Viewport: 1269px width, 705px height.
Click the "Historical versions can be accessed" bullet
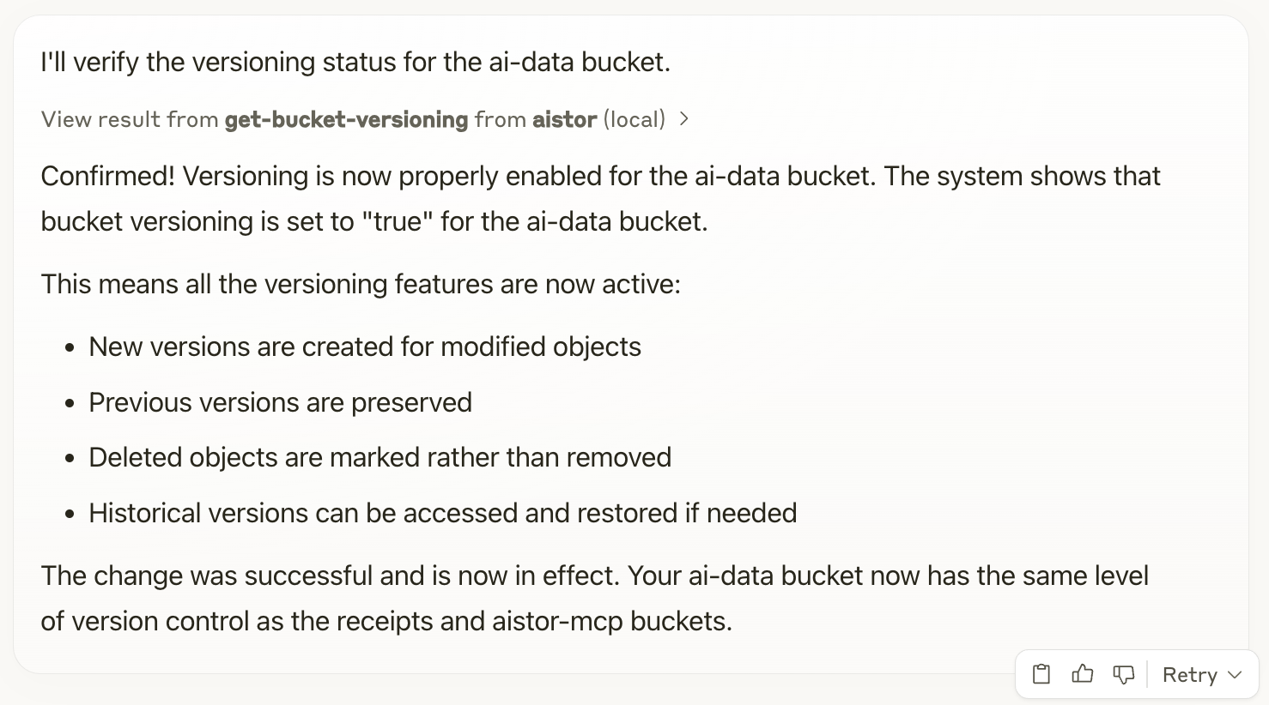point(442,513)
